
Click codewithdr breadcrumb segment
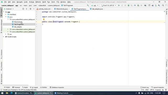(x=42, y=5)
